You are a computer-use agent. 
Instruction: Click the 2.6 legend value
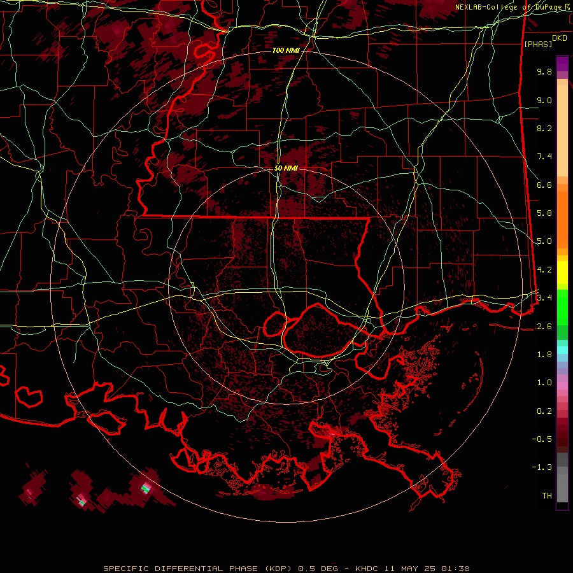pos(544,327)
